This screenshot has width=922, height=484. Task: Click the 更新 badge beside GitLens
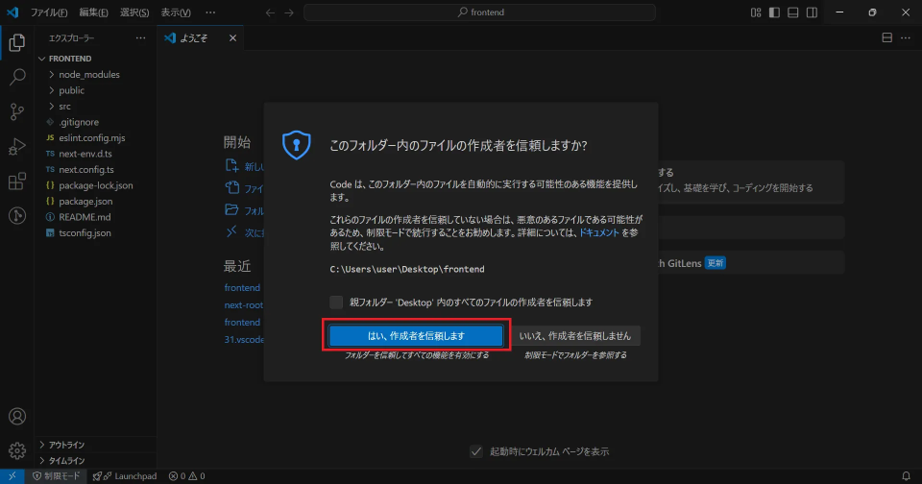click(x=715, y=263)
